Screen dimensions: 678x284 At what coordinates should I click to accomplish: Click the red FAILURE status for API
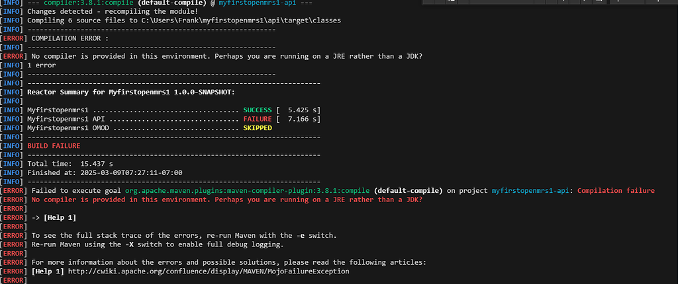[x=259, y=119]
